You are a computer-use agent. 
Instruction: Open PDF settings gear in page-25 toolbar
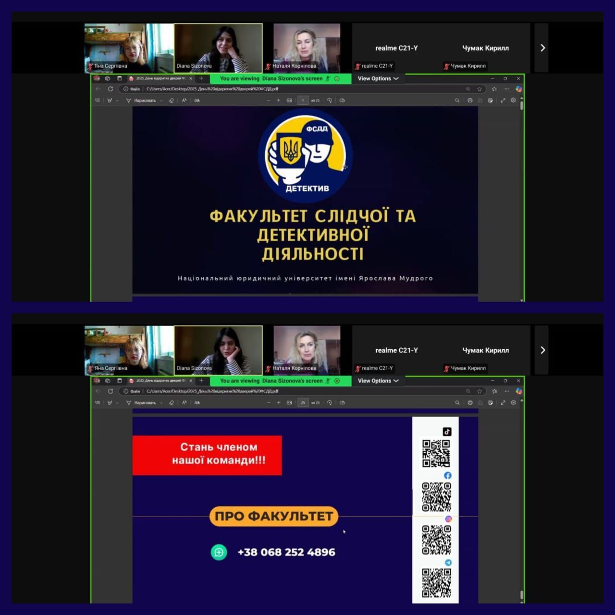point(513,403)
